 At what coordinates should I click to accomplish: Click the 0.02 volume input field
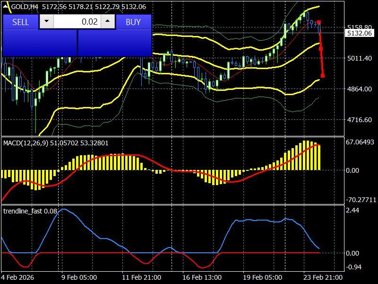[x=77, y=21]
